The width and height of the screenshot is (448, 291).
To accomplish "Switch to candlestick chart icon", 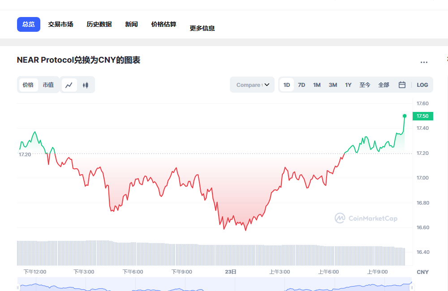I will 86,85.
